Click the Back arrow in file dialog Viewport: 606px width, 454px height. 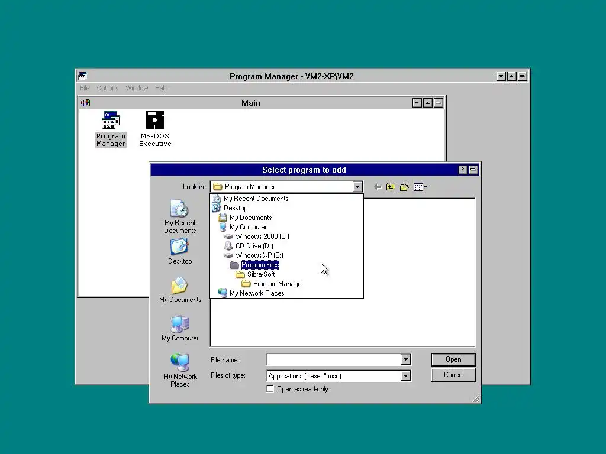378,187
